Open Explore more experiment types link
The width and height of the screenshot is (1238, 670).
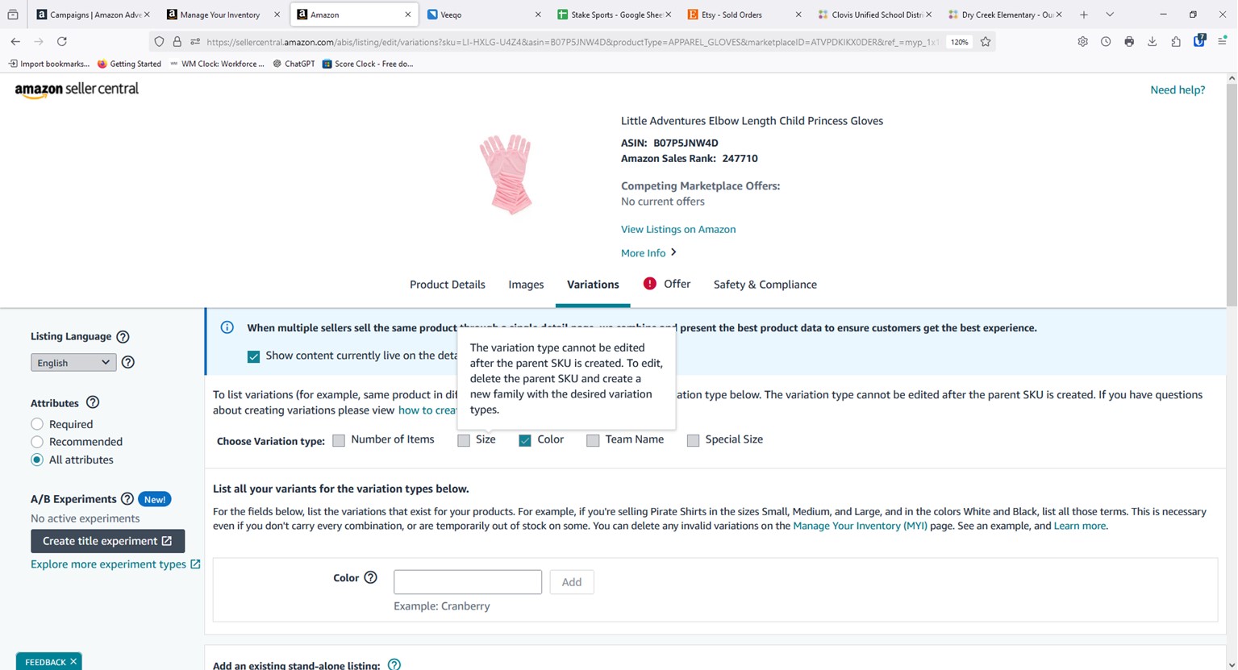pyautogui.click(x=115, y=564)
